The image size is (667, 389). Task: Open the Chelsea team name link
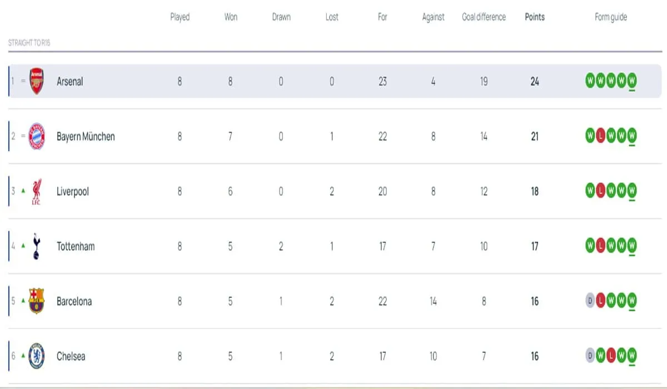[71, 356]
